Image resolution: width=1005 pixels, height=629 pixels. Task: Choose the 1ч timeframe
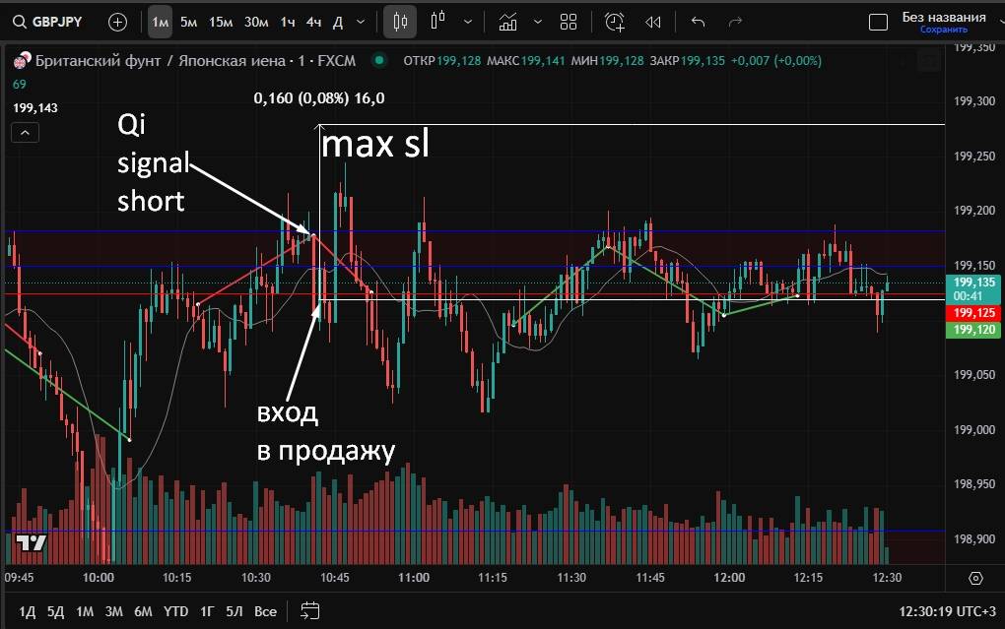coord(288,23)
